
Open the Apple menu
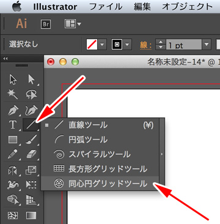pos(17,7)
